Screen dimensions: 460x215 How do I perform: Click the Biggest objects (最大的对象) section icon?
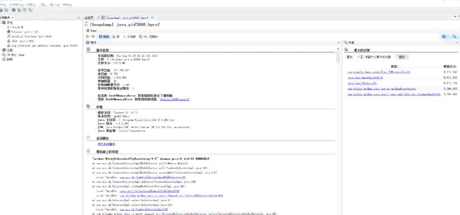tap(346, 50)
